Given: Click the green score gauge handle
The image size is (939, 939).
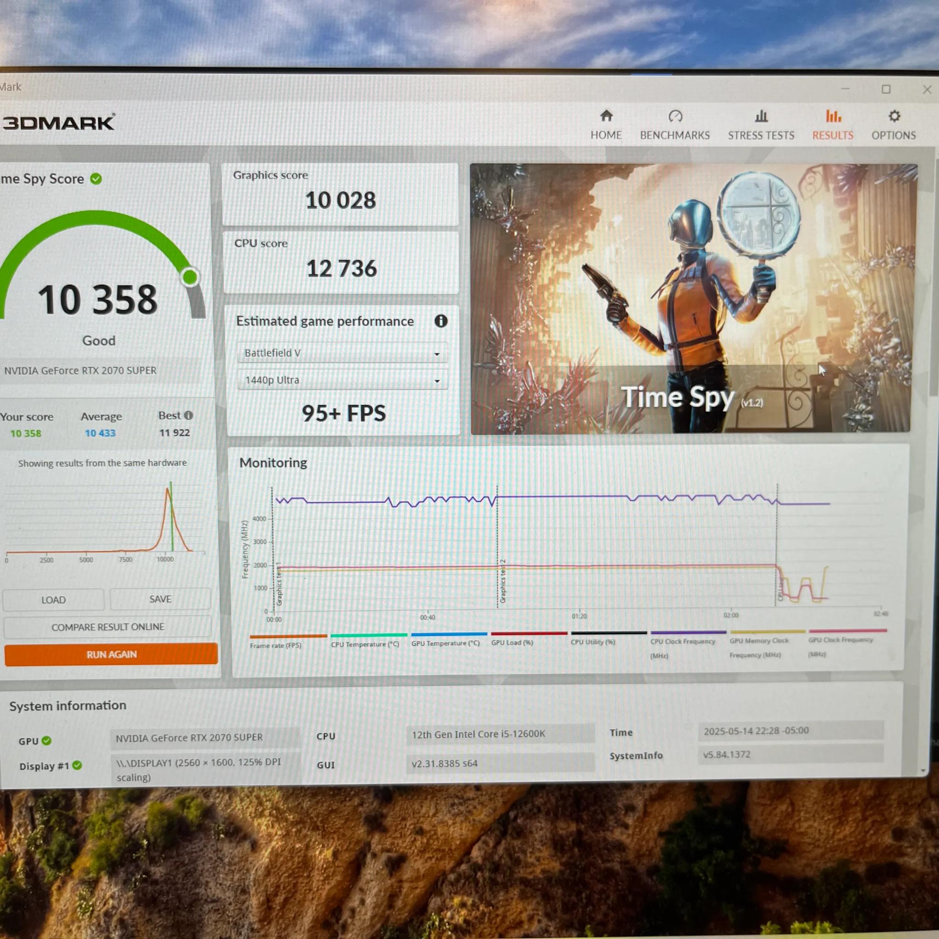Looking at the screenshot, I should tap(190, 276).
